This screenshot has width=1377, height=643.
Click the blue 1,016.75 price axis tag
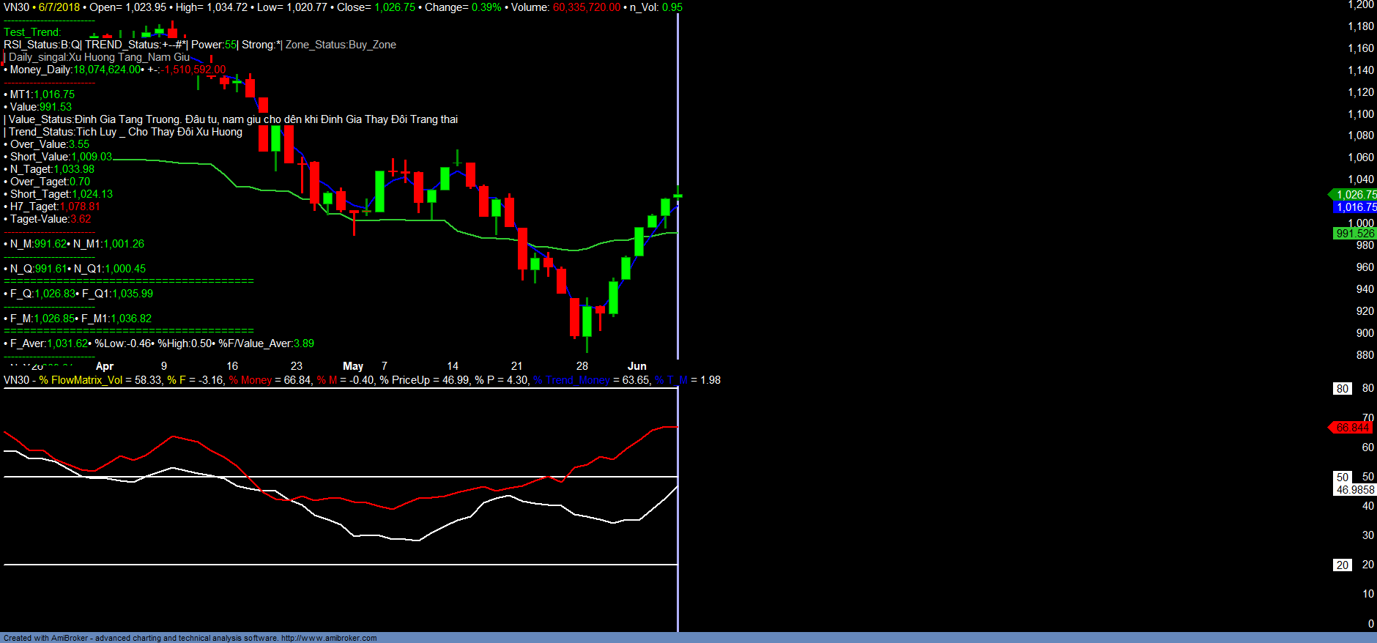click(1355, 207)
